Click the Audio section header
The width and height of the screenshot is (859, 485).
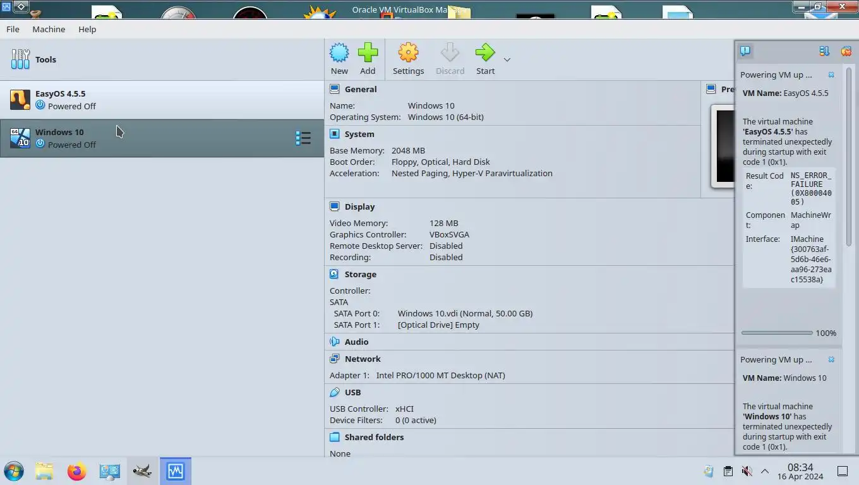[x=356, y=342]
